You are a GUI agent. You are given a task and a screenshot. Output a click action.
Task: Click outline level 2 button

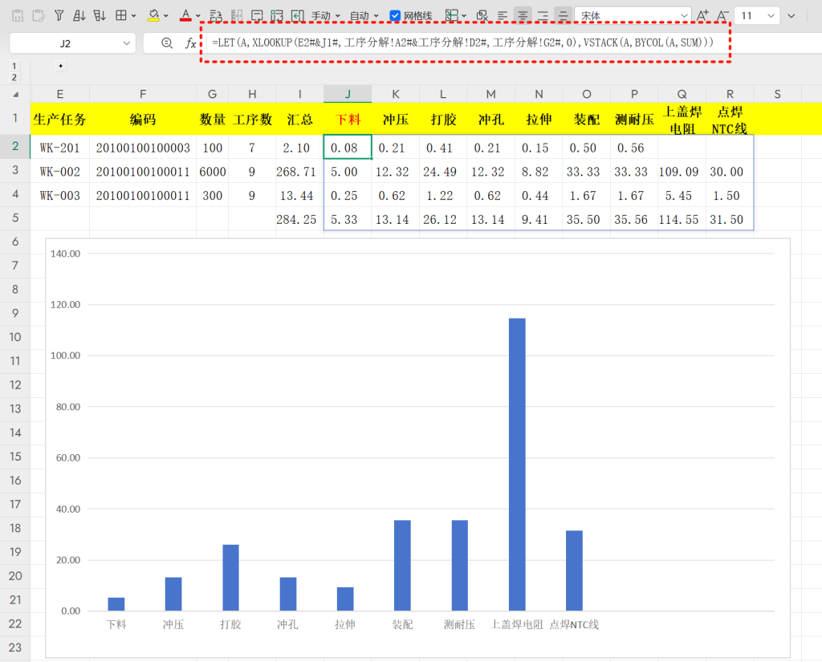(14, 78)
